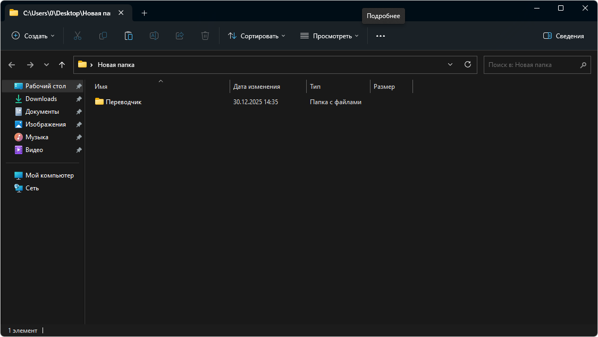Open Мой компьютер in navigation pane
This screenshot has height=337, width=598.
pos(49,175)
